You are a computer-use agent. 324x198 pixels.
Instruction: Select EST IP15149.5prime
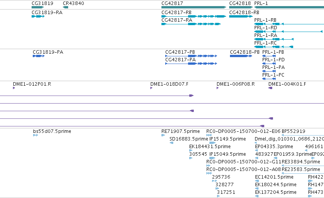pos(212,143)
